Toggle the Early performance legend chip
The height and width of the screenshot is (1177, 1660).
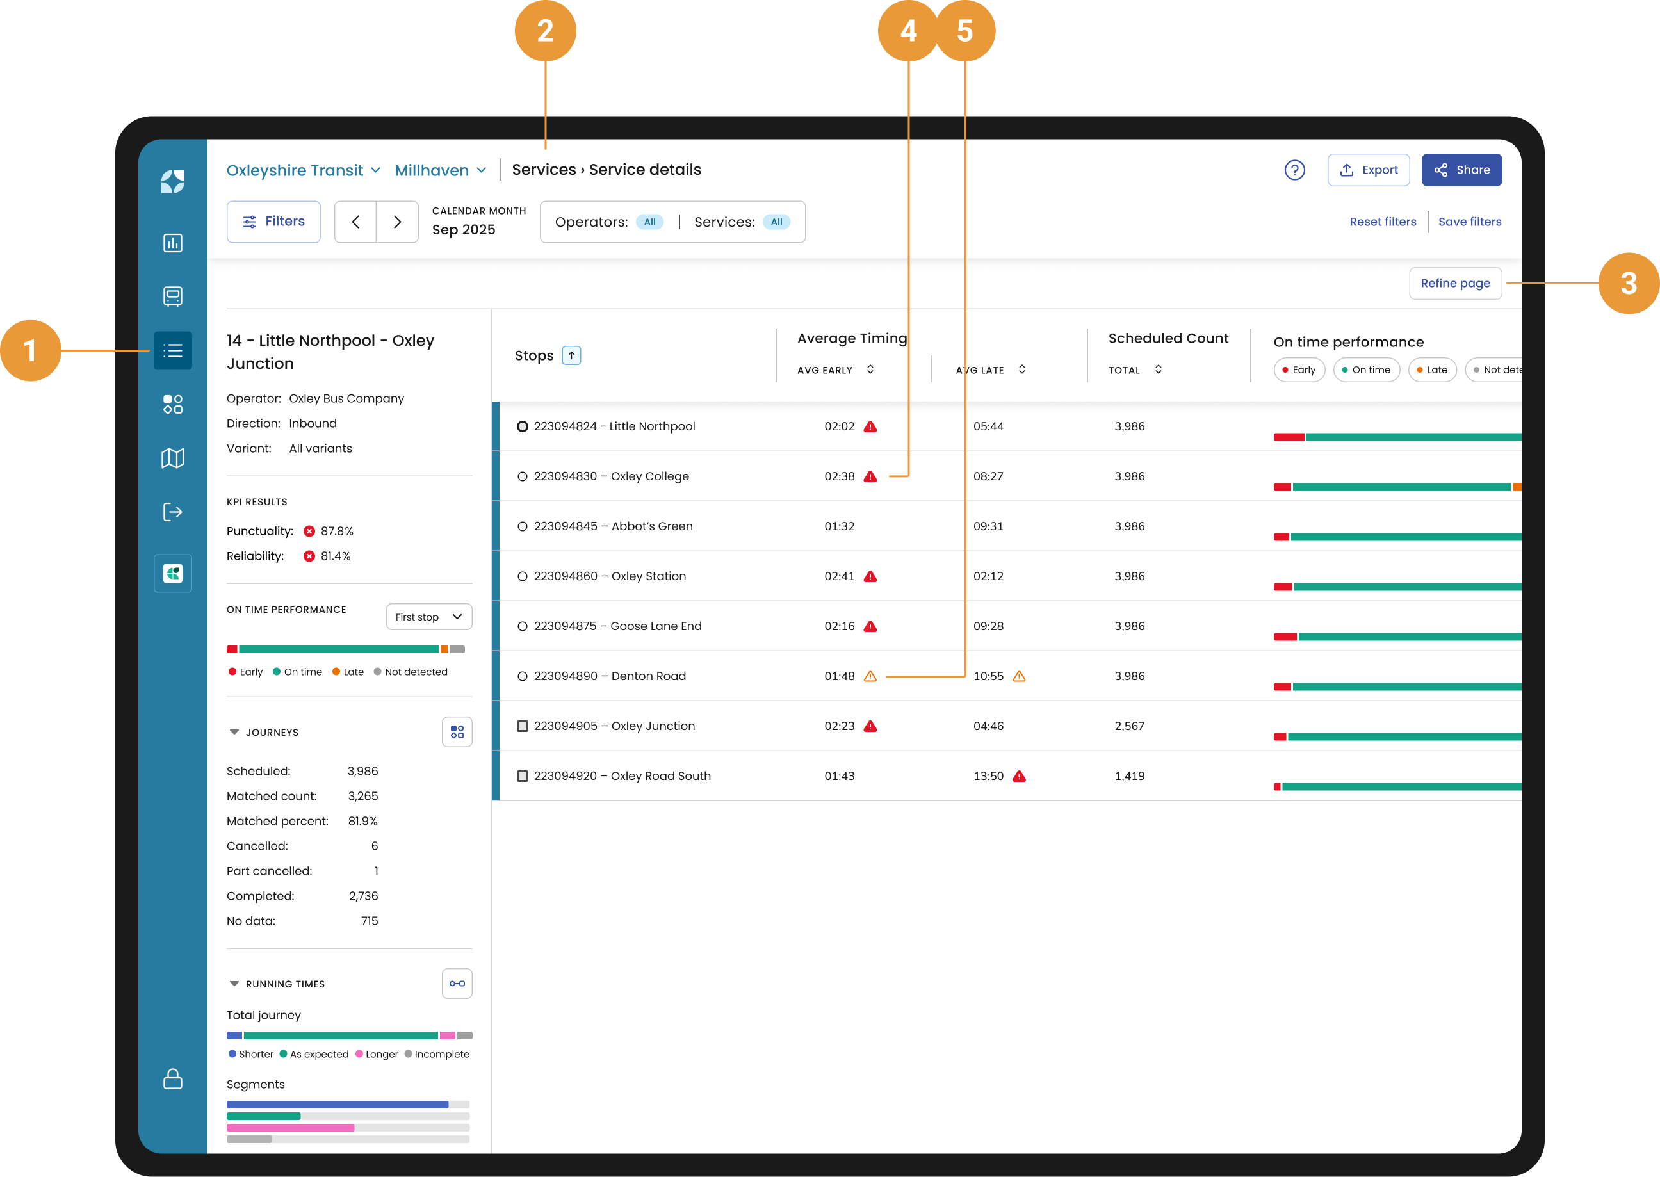tap(1298, 369)
